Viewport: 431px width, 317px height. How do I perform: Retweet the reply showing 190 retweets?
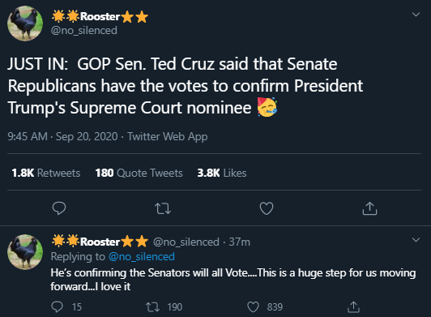tap(152, 306)
